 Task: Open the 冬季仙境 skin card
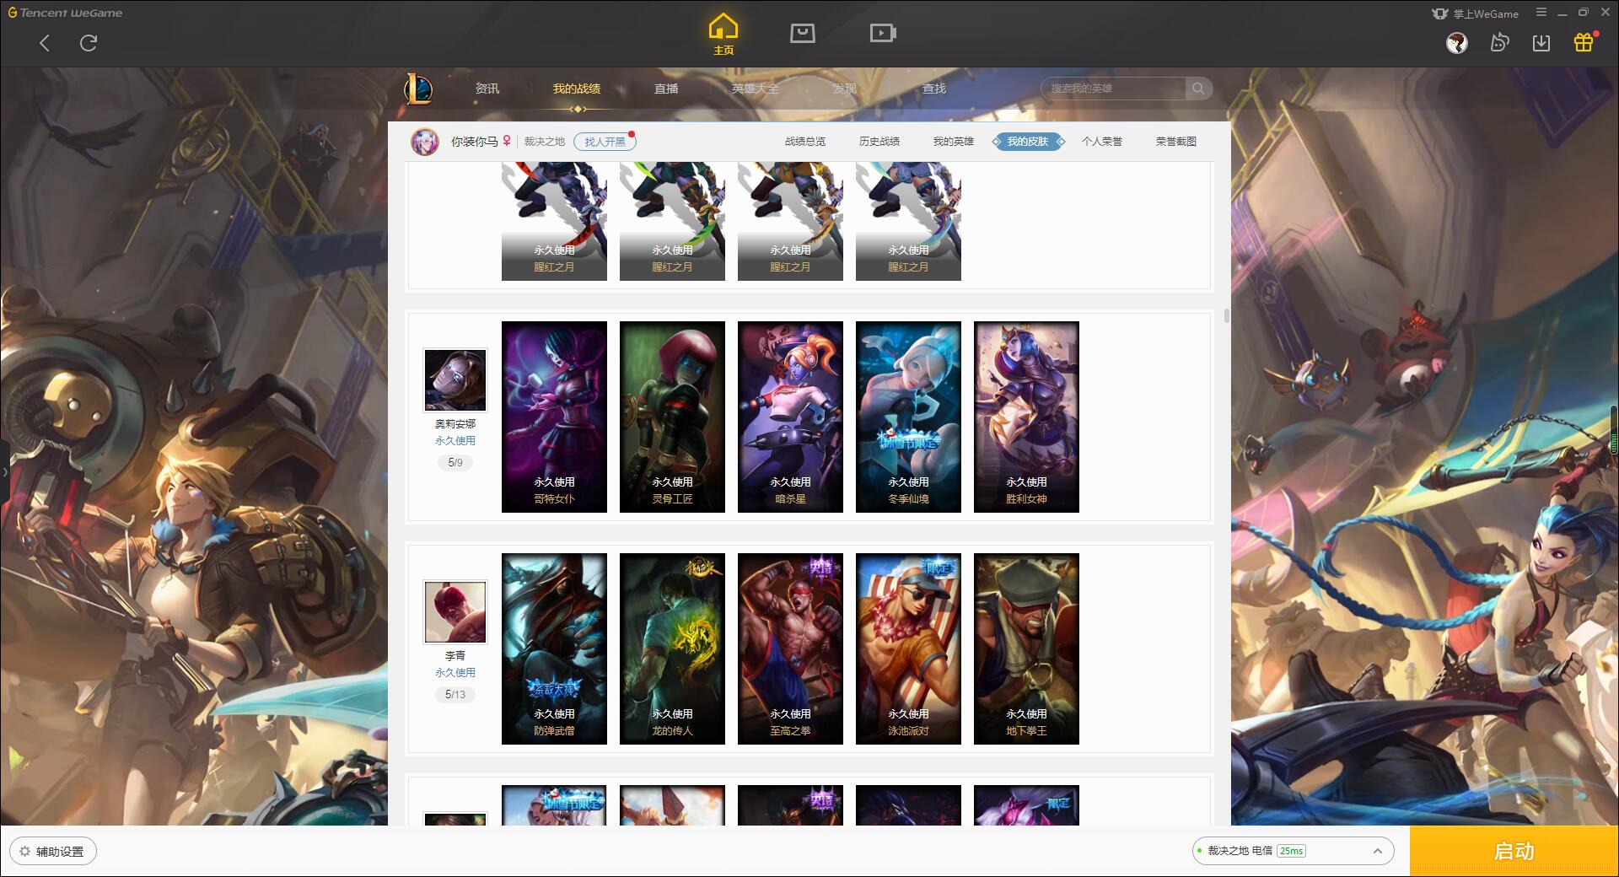908,417
